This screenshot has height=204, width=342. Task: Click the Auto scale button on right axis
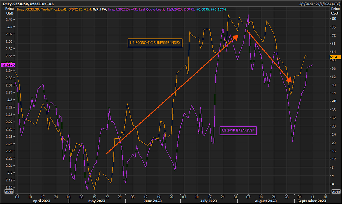pyautogui.click(x=336, y=192)
